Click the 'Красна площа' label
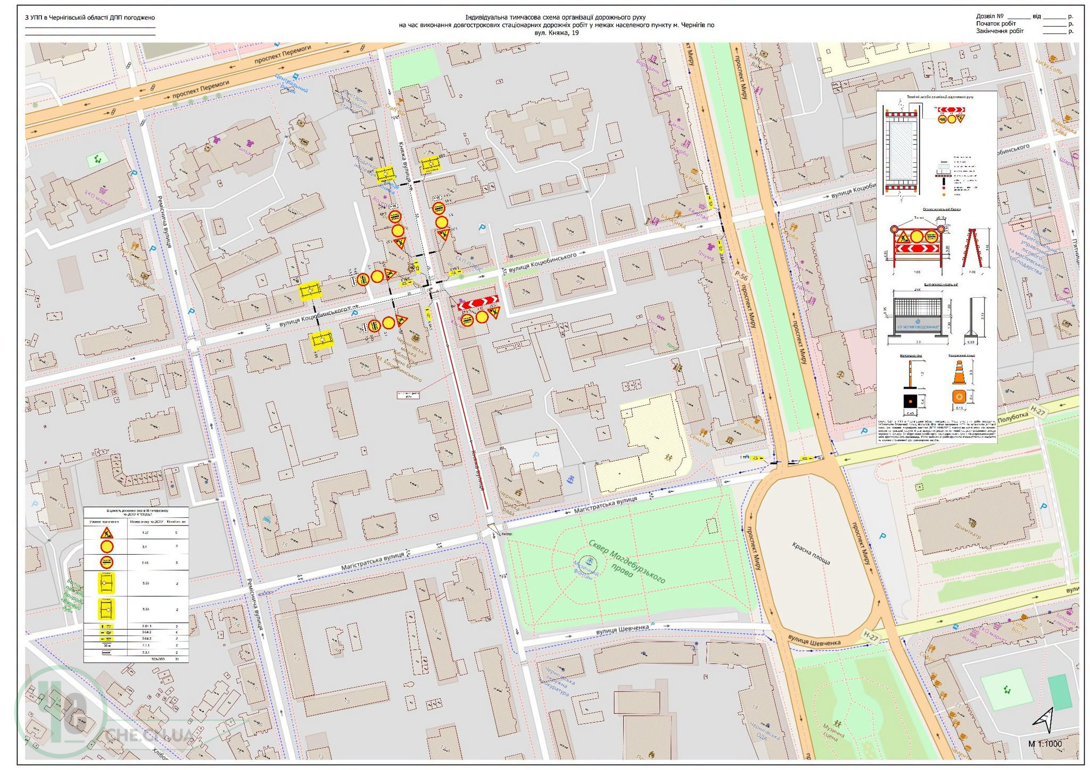The width and height of the screenshot is (1090, 770). [811, 553]
